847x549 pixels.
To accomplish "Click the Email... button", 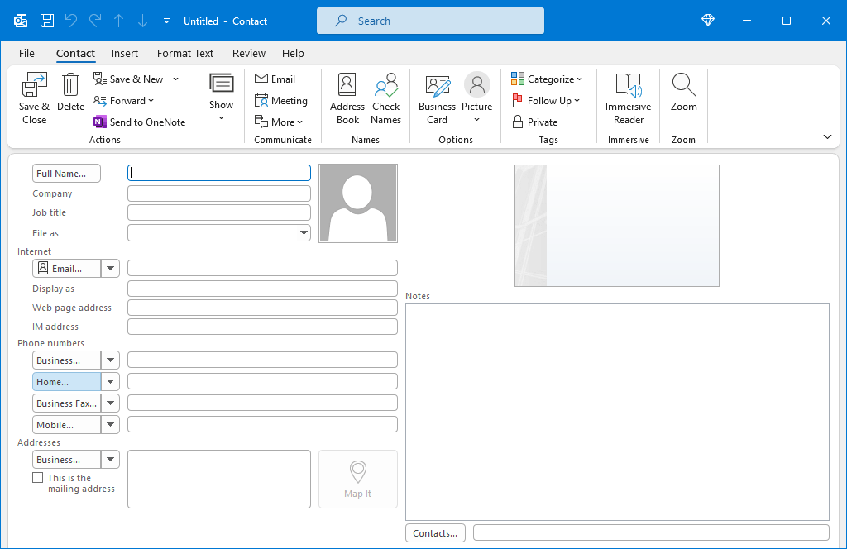I will pos(66,268).
